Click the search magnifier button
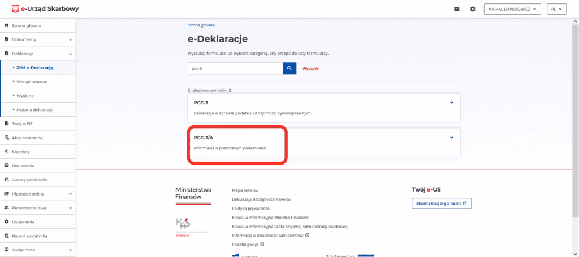 (289, 68)
